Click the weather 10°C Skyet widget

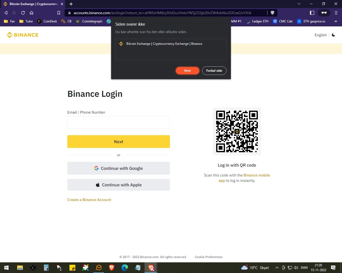tap(255, 268)
